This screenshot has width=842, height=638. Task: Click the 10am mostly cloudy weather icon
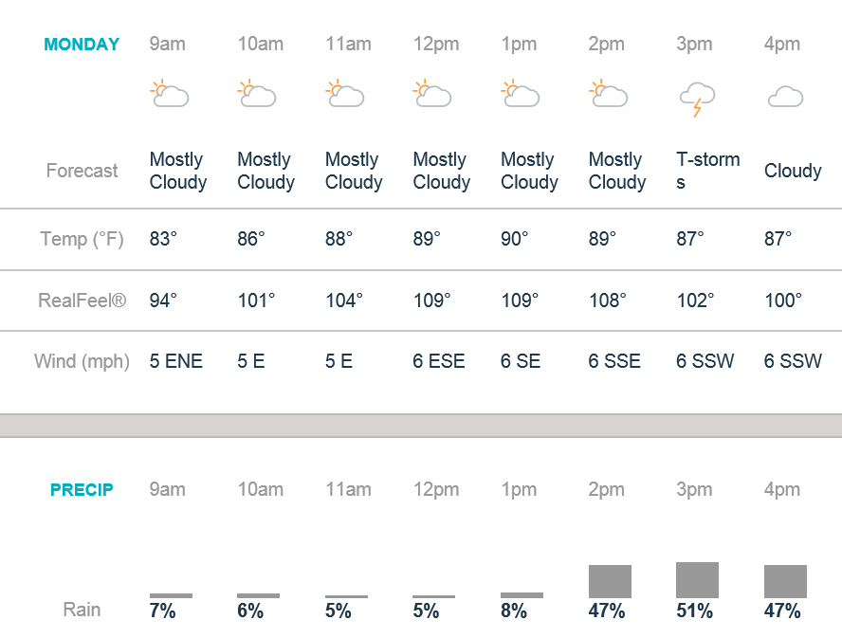click(257, 94)
